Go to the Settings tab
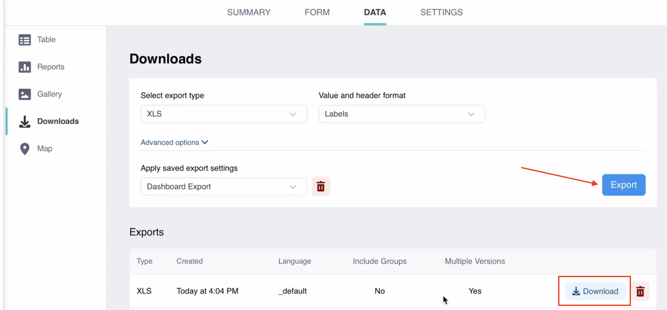This screenshot has width=667, height=310. pyautogui.click(x=441, y=12)
